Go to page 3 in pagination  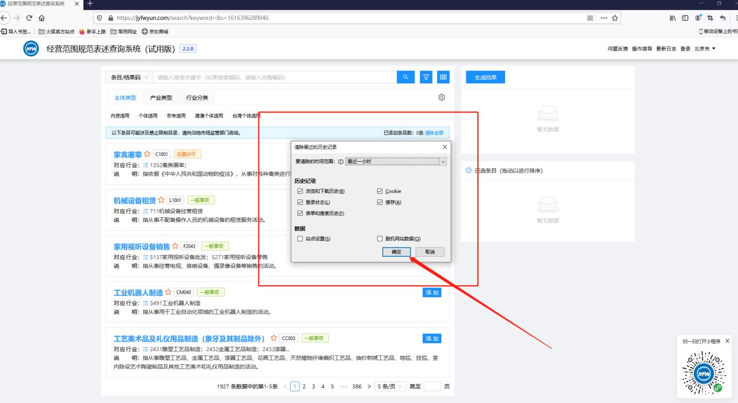tap(313, 386)
